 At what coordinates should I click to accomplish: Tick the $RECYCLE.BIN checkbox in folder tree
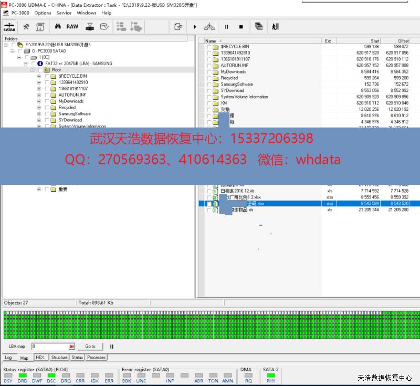[x=46, y=76]
